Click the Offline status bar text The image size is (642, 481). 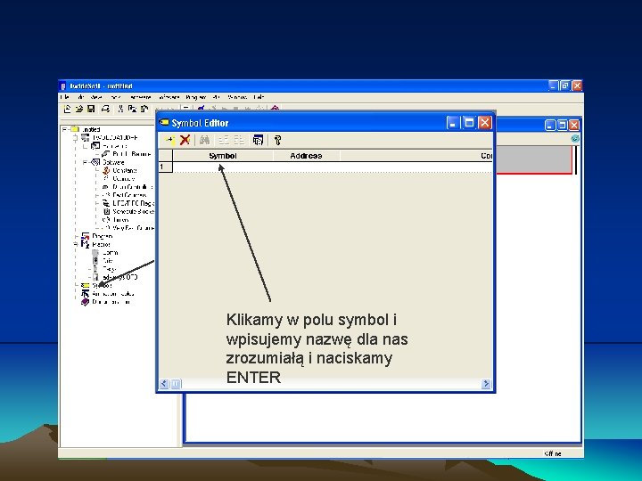(553, 453)
